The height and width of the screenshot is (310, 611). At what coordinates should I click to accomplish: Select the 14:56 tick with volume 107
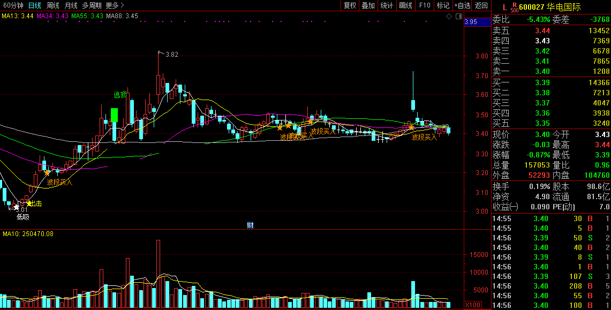coord(551,276)
